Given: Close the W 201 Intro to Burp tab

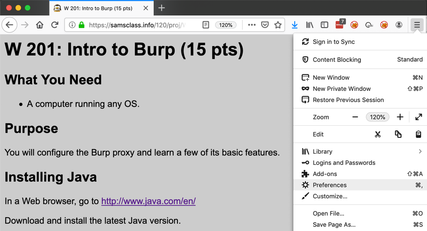Looking at the screenshot, I should [x=146, y=8].
